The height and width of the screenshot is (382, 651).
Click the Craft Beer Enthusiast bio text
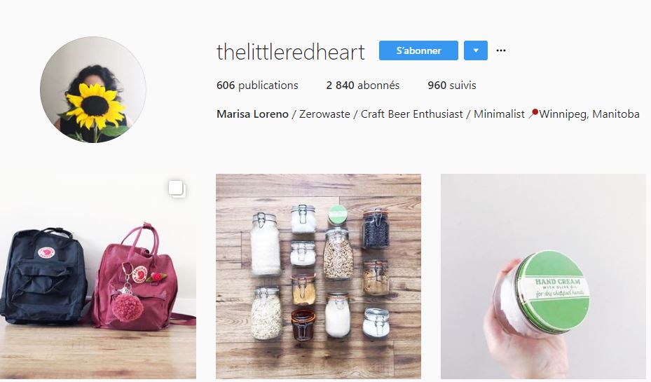(x=411, y=114)
